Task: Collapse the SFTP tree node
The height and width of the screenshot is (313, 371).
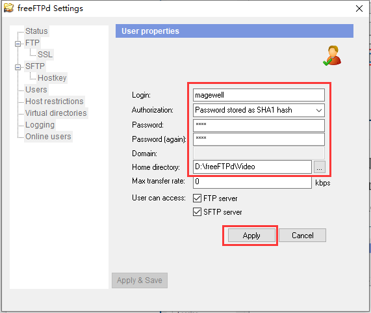Action: (18, 67)
